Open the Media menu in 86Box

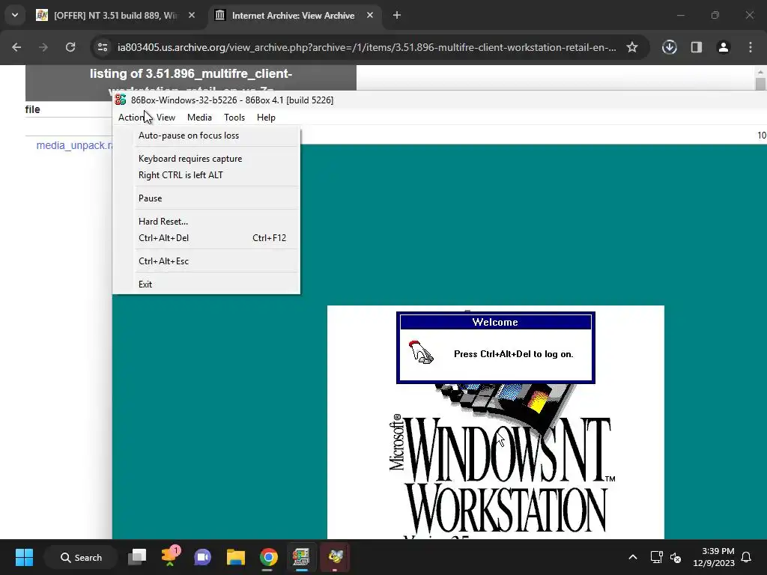(199, 118)
